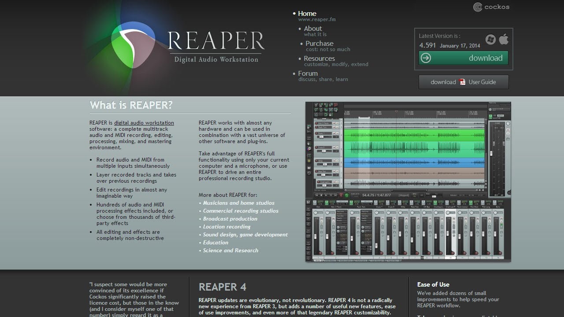Image resolution: width=564 pixels, height=317 pixels.
Task: Click 'discuss, share, learn' text
Action: (323, 79)
